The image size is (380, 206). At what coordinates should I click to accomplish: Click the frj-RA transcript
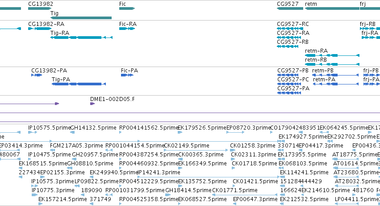coord(370,33)
